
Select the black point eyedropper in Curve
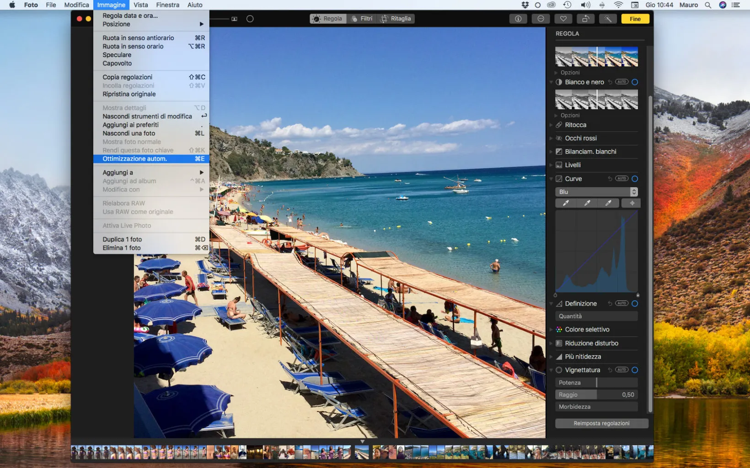(x=566, y=203)
